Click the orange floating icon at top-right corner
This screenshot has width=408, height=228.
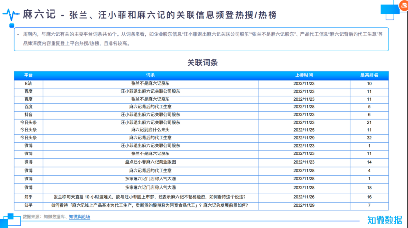click(x=404, y=5)
